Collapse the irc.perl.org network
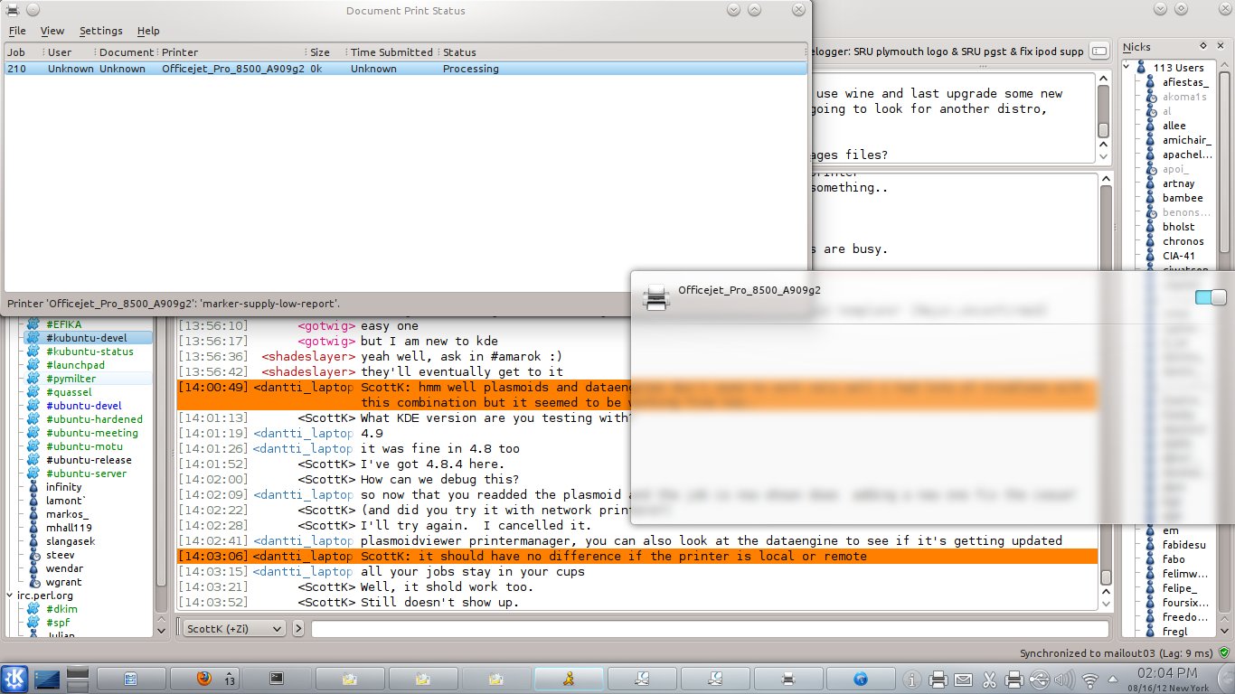The height and width of the screenshot is (694, 1235). point(11,596)
